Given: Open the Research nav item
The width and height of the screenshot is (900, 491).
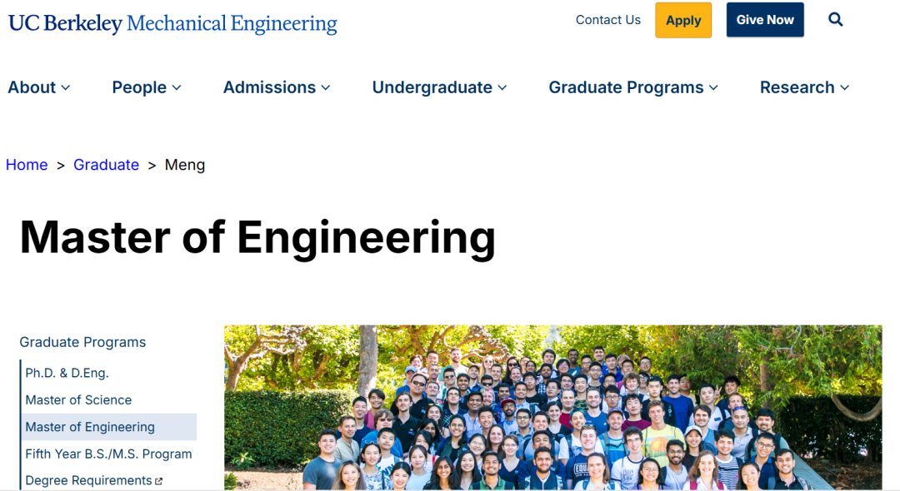Looking at the screenshot, I should coord(797,87).
